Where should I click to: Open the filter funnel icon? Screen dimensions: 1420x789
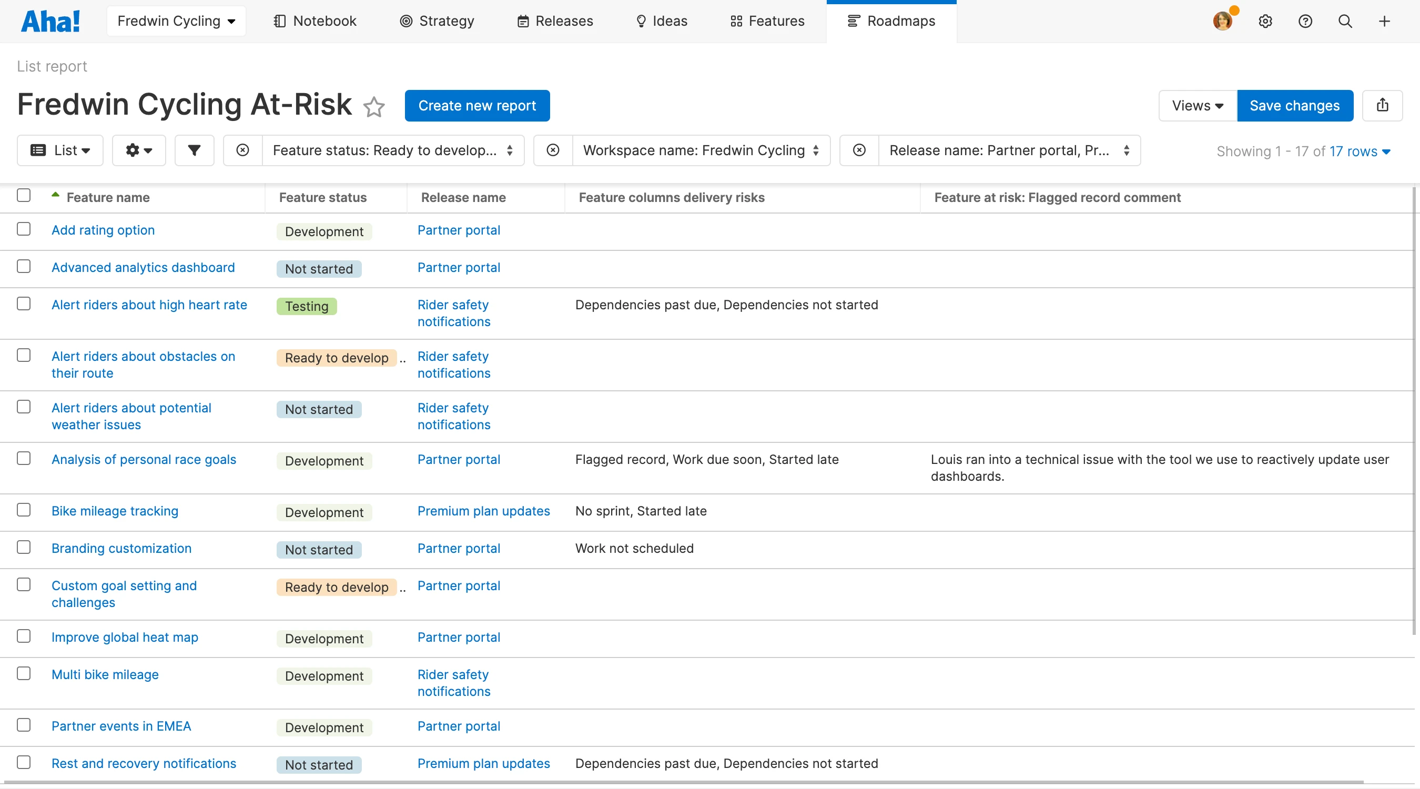click(194, 150)
